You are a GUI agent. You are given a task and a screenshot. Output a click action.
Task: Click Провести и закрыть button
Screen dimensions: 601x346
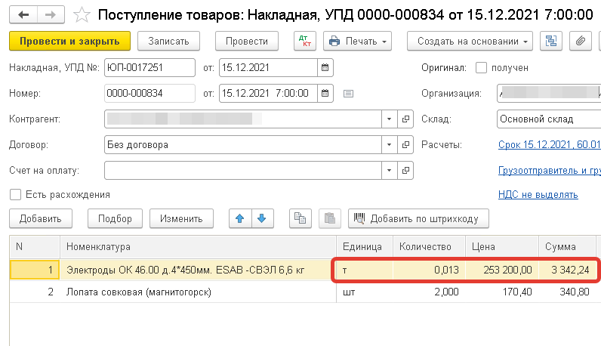click(69, 41)
